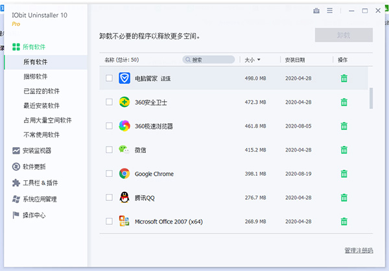Click the Microsoft Office 2007 app icon
Screen dimensions: 389x271
tap(124, 221)
